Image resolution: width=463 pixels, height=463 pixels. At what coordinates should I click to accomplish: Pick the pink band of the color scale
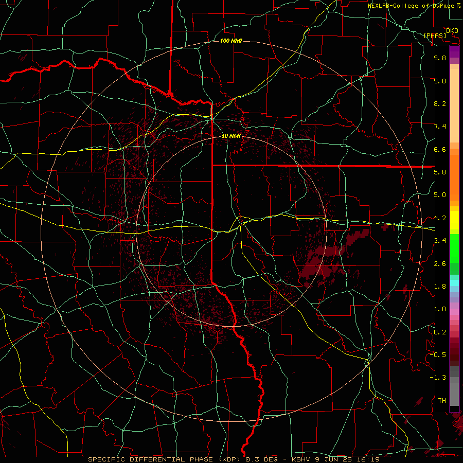click(454, 312)
